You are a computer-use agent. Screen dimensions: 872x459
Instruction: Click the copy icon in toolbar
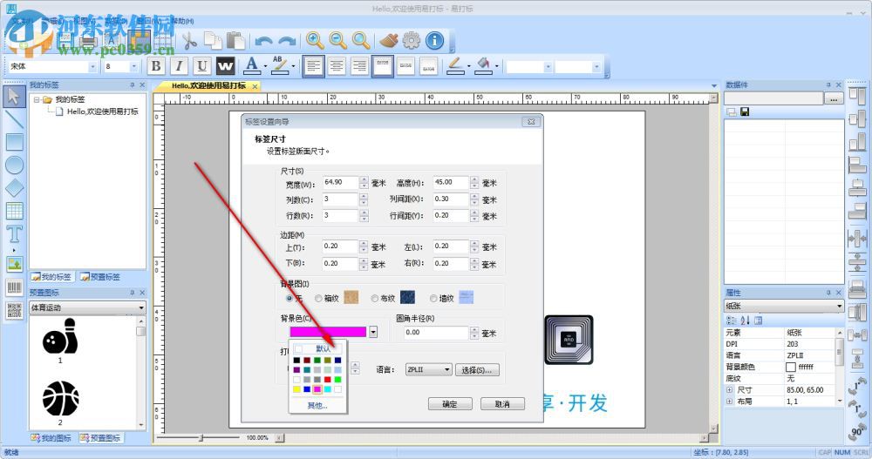[213, 41]
